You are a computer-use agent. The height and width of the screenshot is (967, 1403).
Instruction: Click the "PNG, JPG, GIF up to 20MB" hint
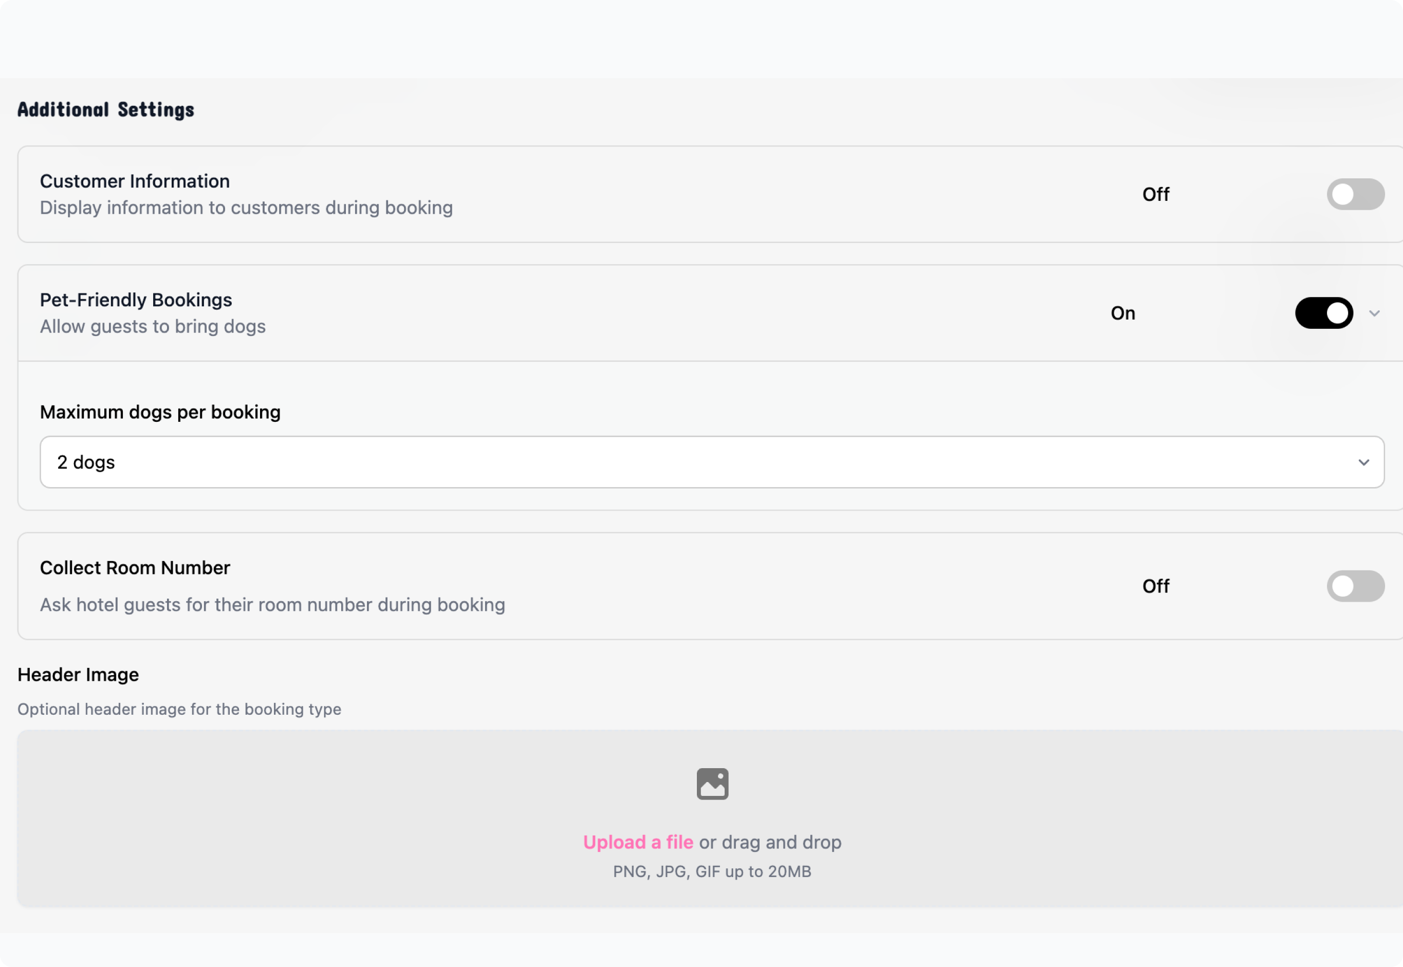coord(712,871)
